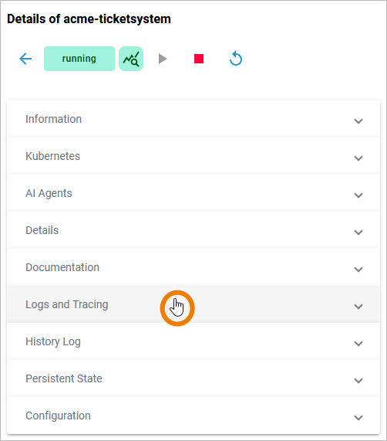Expand the Kubernetes section chevron
Viewport: 387px width, 441px height.
pyautogui.click(x=358, y=158)
